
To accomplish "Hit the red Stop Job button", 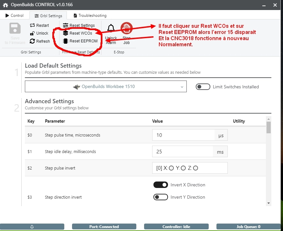I will click(x=127, y=28).
